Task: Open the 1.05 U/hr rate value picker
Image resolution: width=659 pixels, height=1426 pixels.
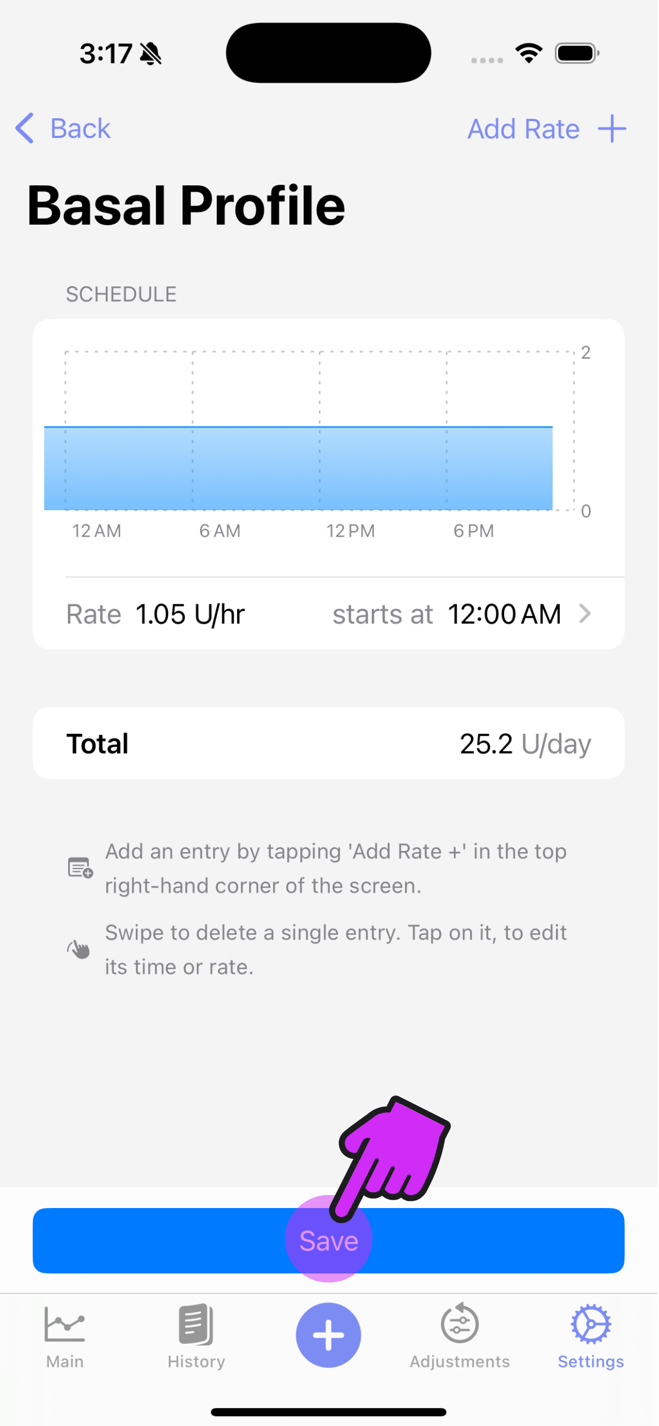Action: coord(190,614)
